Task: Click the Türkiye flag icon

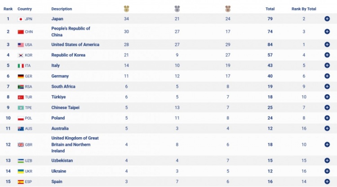Action: click(20, 97)
